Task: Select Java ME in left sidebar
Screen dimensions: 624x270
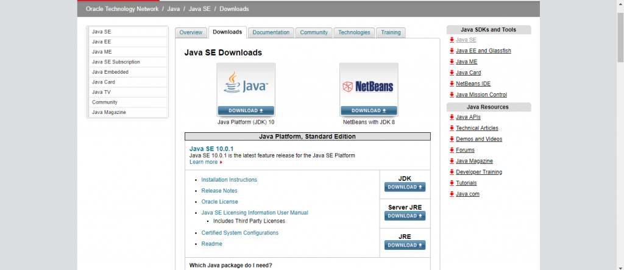Action: tap(127, 52)
